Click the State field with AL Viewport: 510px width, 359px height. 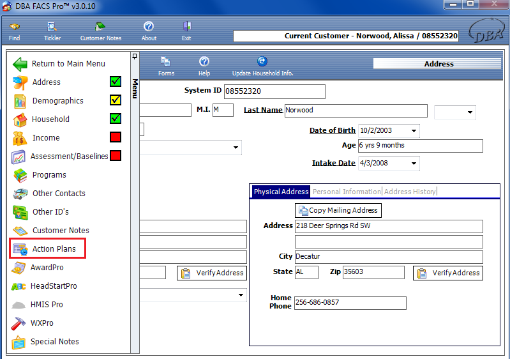tap(306, 272)
